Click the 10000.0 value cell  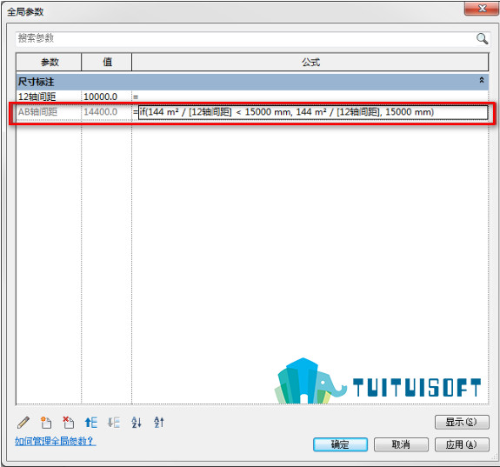[106, 97]
